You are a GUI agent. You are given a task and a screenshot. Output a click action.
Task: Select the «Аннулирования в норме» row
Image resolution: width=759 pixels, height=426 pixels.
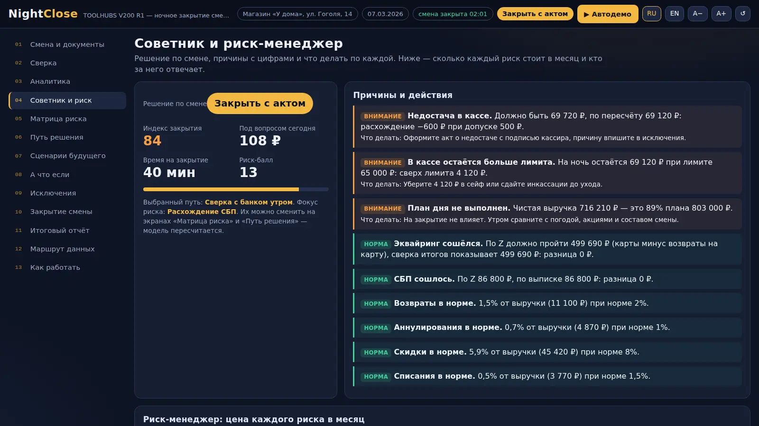tap(547, 328)
